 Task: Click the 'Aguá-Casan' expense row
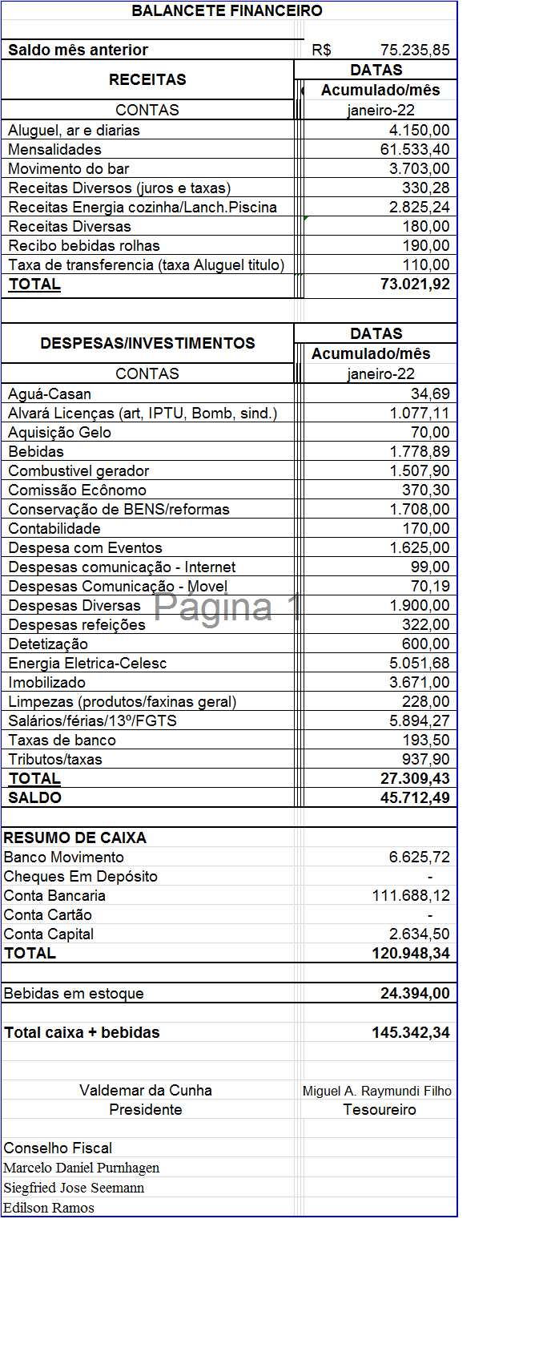point(229,393)
